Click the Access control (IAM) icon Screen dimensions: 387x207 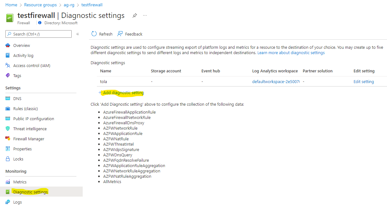tap(8, 65)
